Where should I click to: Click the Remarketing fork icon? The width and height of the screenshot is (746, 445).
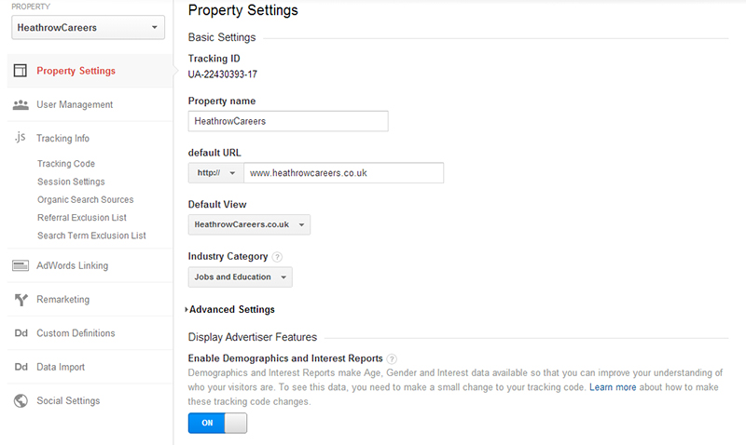[20, 300]
